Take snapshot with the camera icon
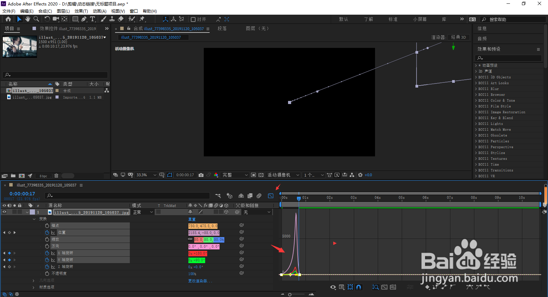548x297 pixels. [201, 175]
